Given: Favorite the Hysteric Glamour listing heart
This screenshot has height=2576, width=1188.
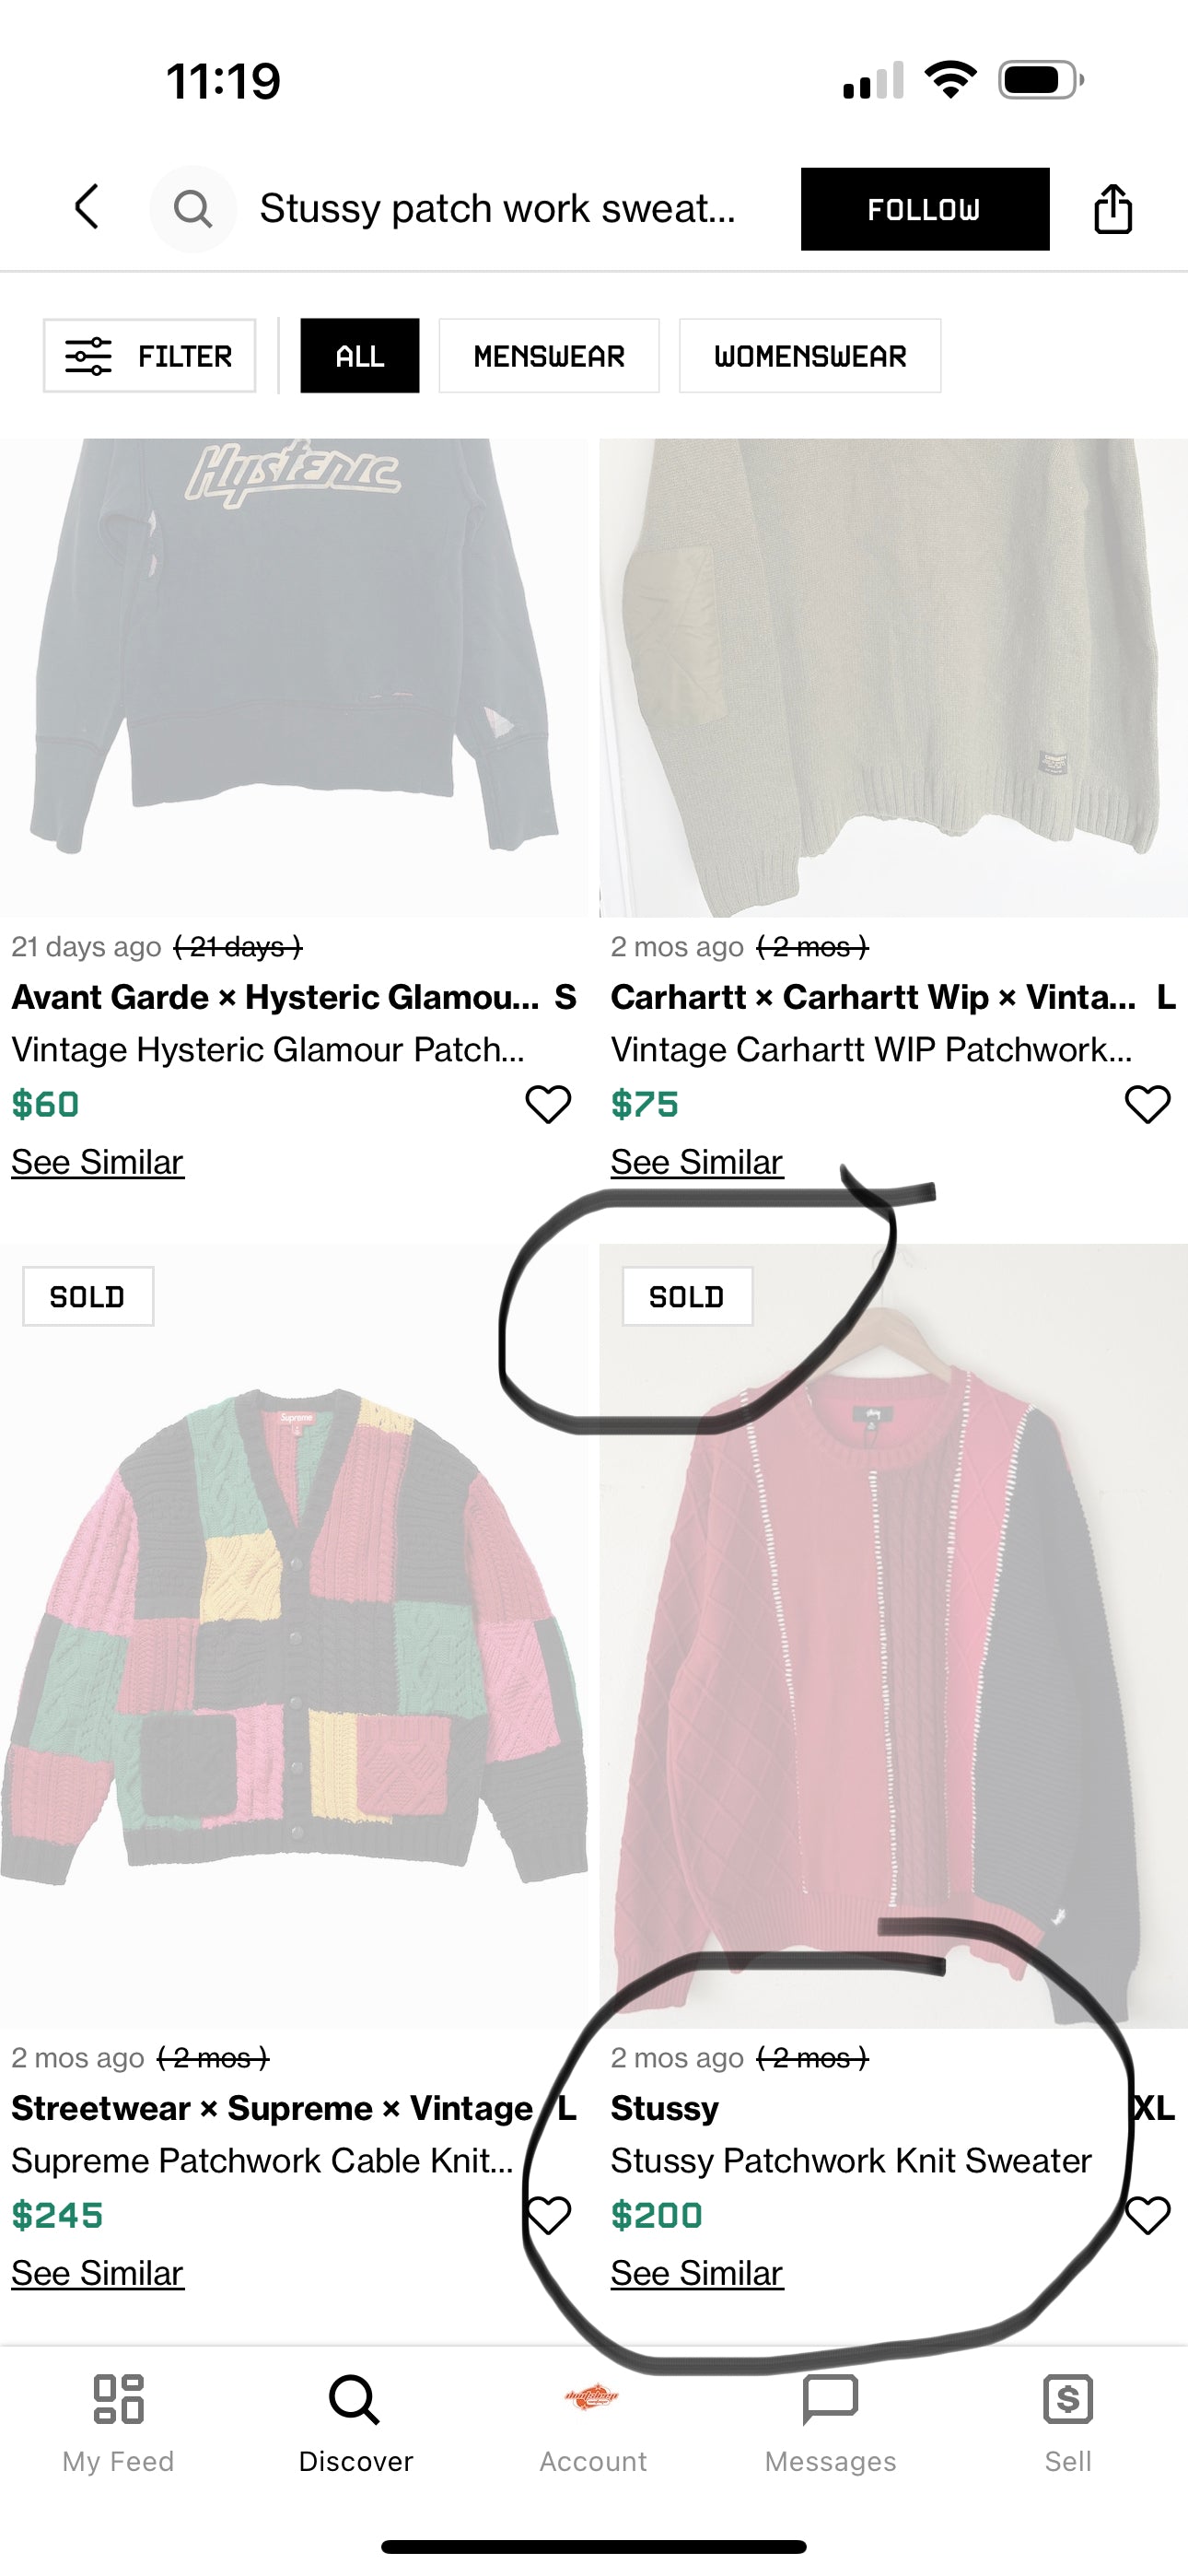Looking at the screenshot, I should pos(548,1104).
